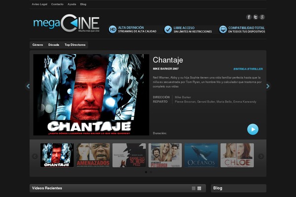Open the Facebook social icon
Screen dimensions: 296x197
[x=249, y=17]
